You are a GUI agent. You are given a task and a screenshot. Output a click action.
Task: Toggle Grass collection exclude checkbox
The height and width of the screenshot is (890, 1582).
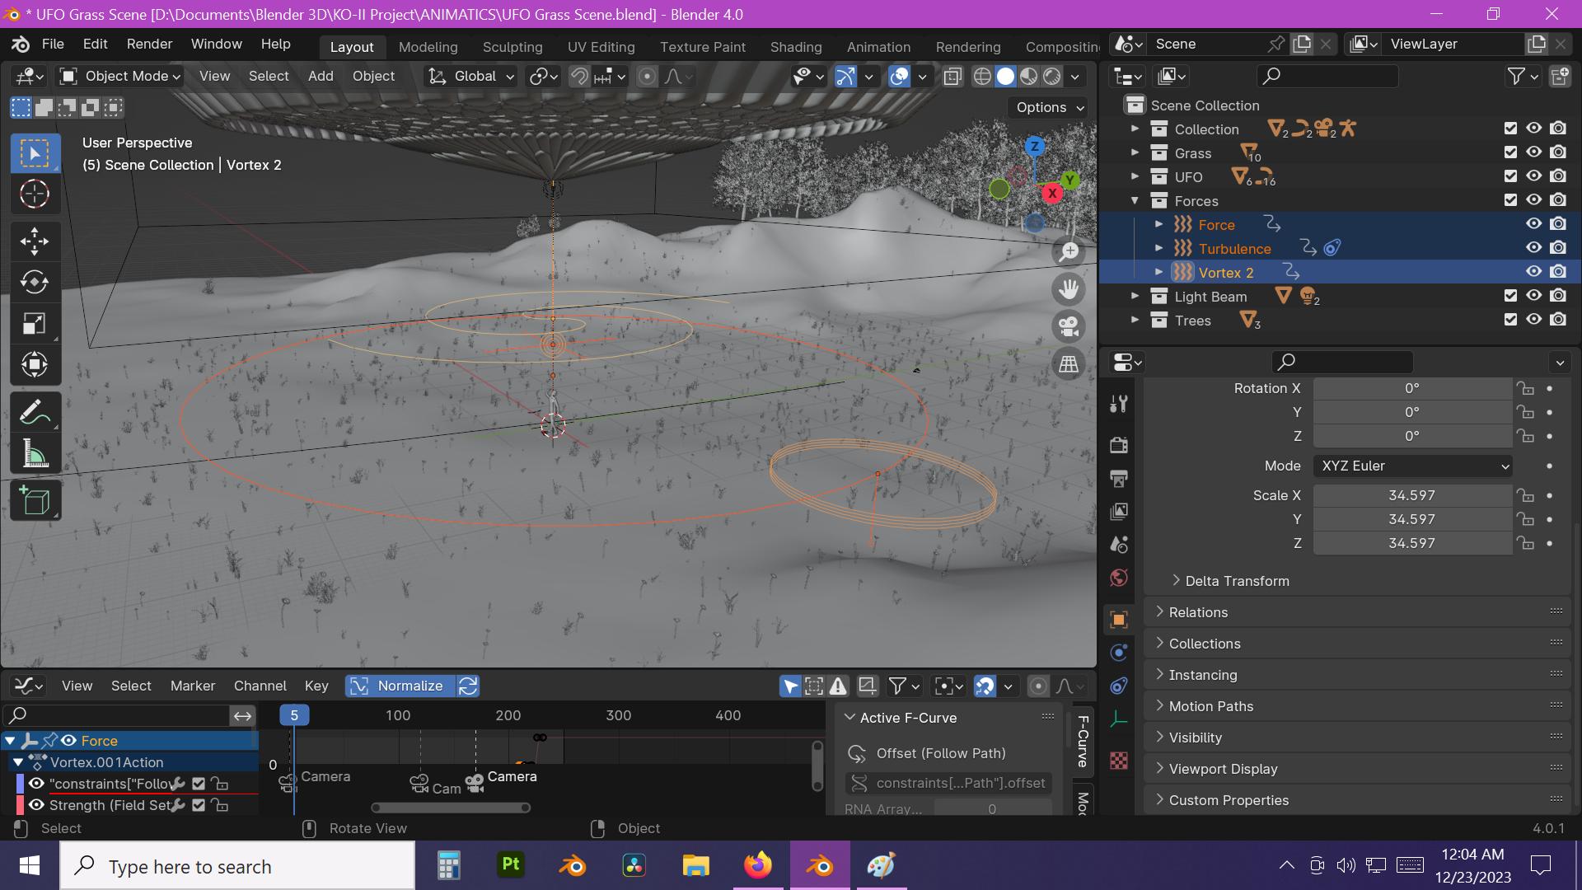pyautogui.click(x=1510, y=152)
